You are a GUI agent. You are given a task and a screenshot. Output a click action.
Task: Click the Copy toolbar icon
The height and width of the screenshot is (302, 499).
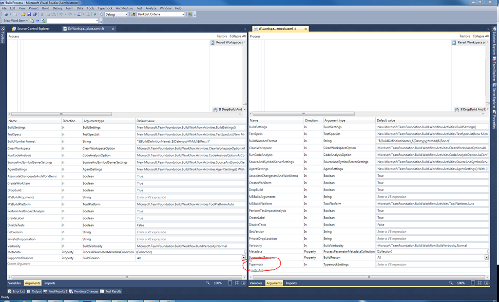48,14
